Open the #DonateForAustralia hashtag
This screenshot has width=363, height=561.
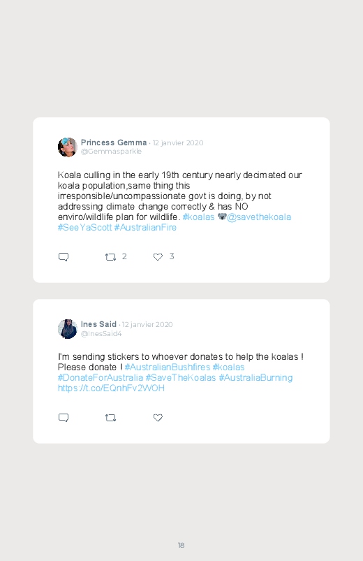pos(101,377)
